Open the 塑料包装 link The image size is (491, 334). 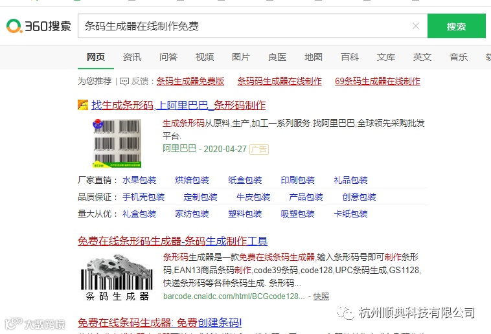click(x=245, y=214)
